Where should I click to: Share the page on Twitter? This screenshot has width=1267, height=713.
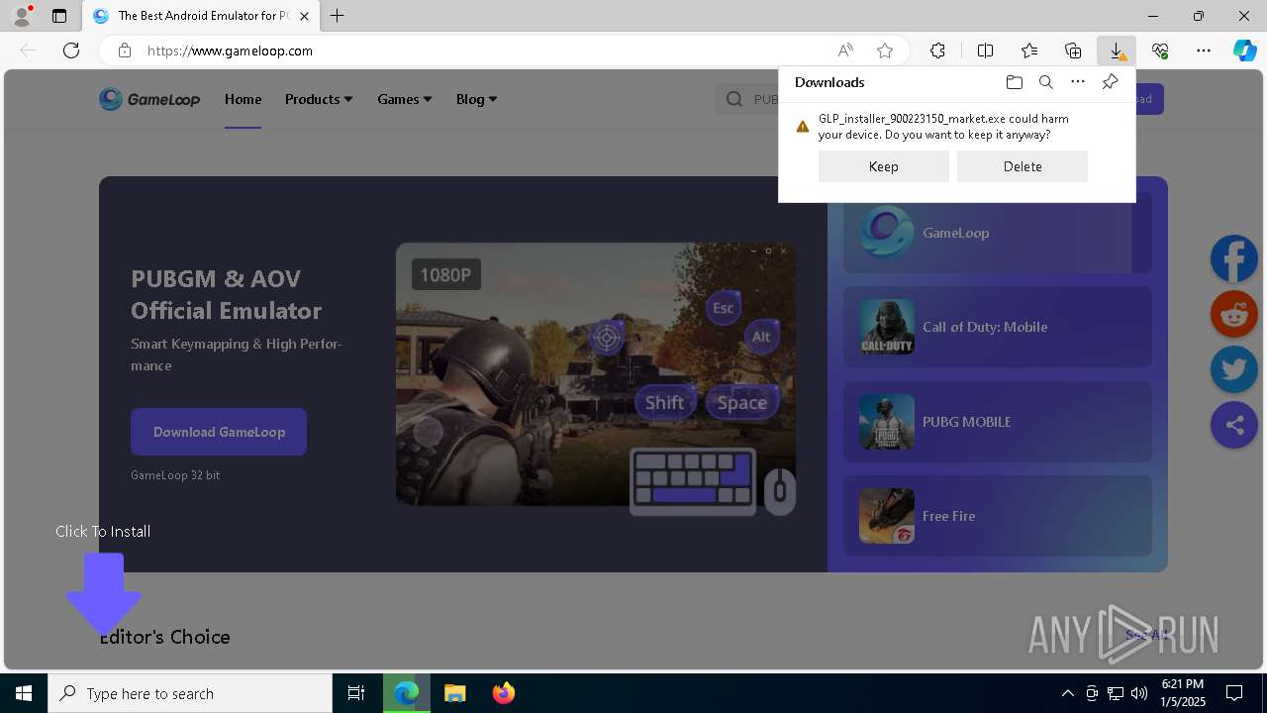1234,369
